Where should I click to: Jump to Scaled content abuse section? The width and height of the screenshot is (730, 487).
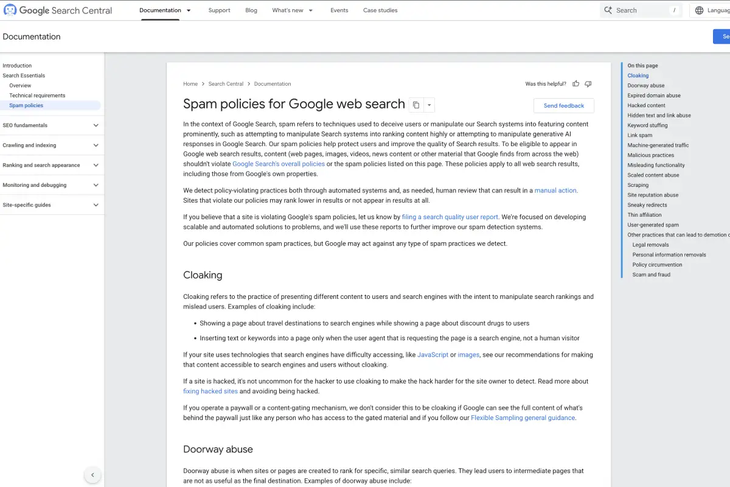coord(653,175)
